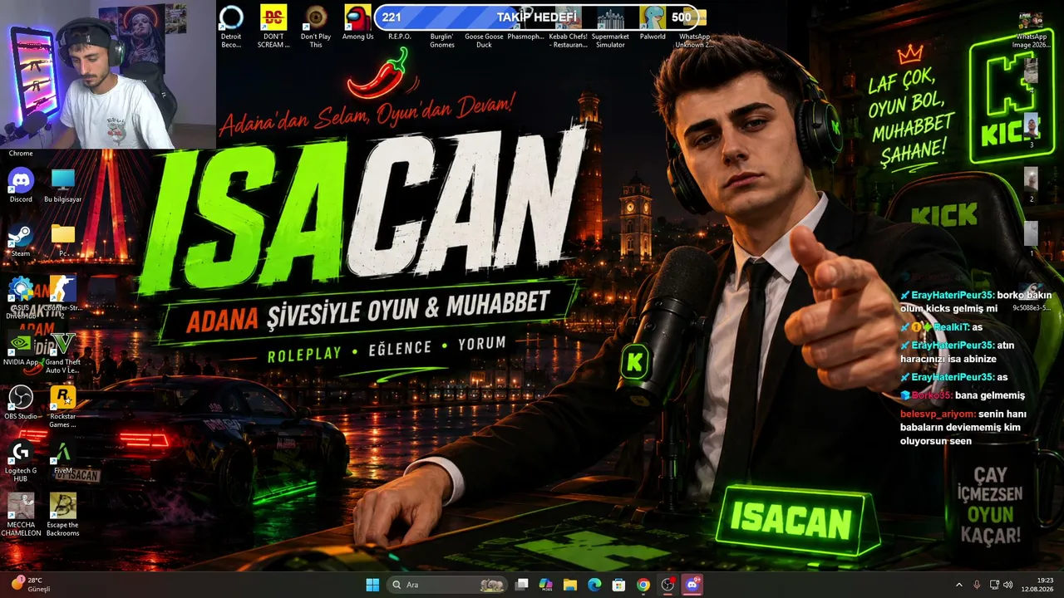The height and width of the screenshot is (598, 1064).
Task: Launch the FiveM desktop shortcut
Action: [62, 457]
